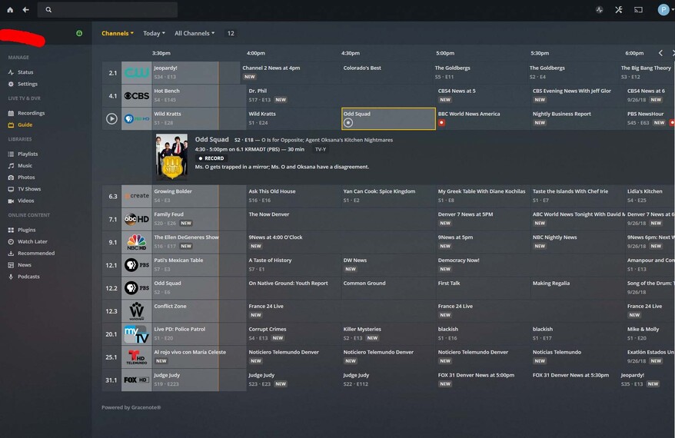Click the RECORD button for Odd Squad
Image resolution: width=675 pixels, height=438 pixels.
click(211, 158)
